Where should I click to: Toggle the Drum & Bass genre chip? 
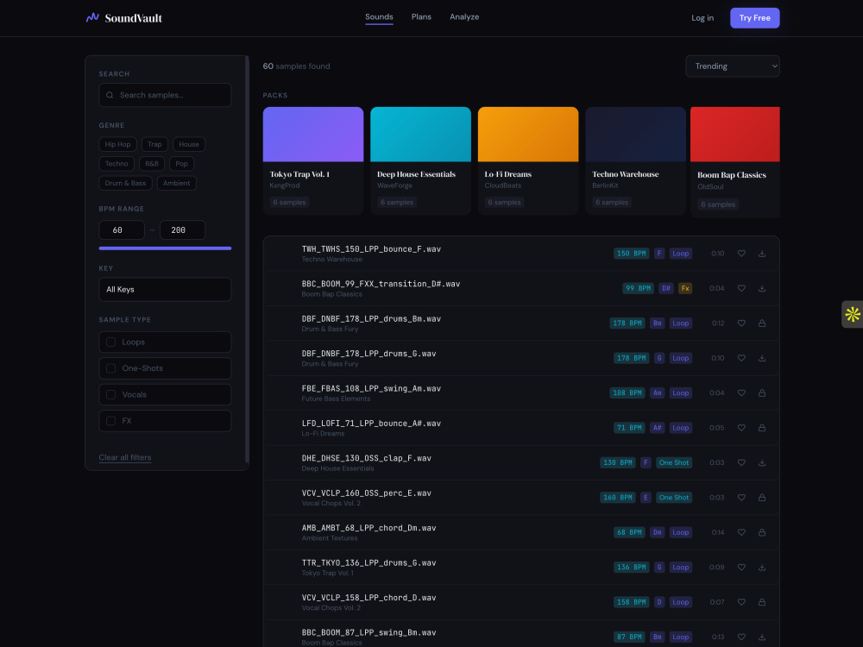(125, 183)
